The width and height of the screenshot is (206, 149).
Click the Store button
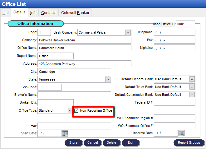tap(73, 143)
